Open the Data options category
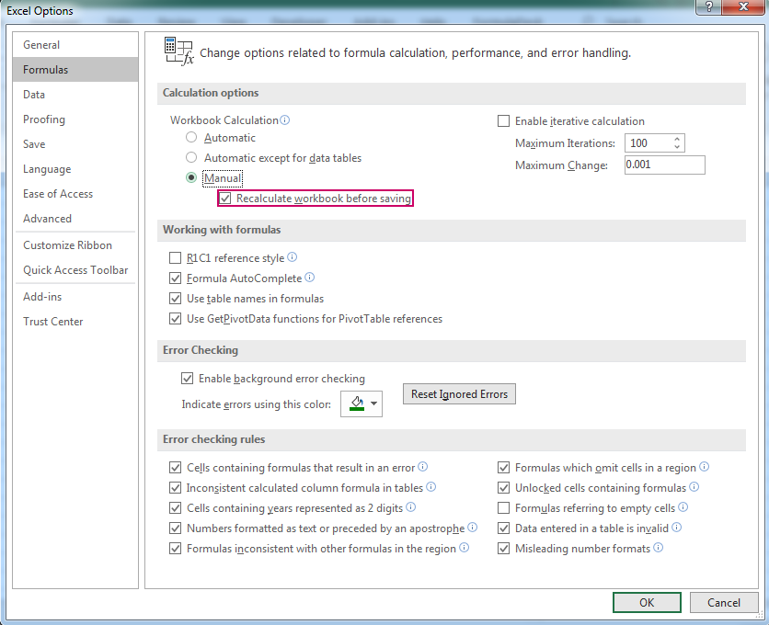The image size is (769, 625). click(75, 94)
